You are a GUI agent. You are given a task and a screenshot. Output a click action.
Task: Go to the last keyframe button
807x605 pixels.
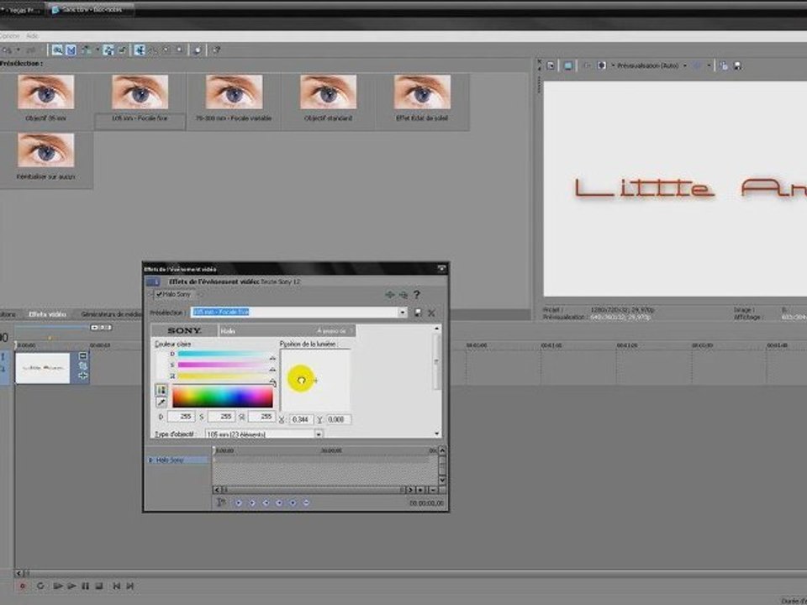coord(279,502)
